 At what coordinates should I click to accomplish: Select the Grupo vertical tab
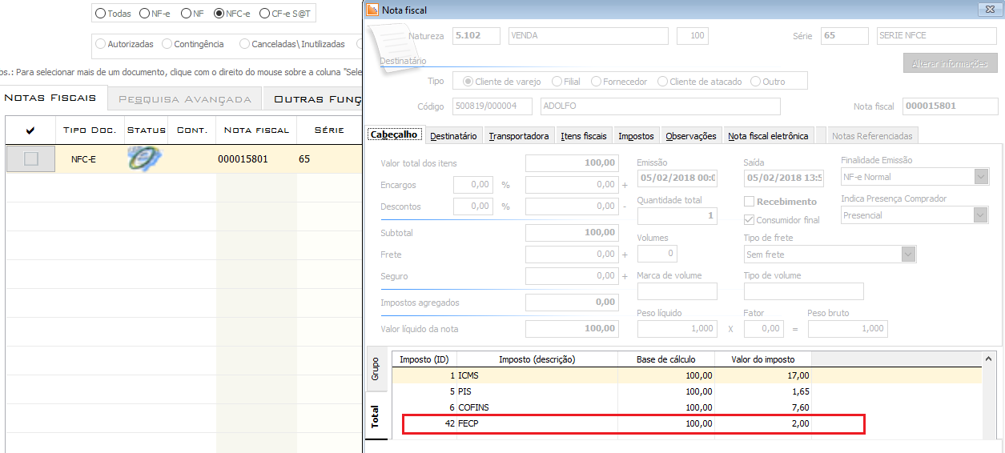(375, 369)
